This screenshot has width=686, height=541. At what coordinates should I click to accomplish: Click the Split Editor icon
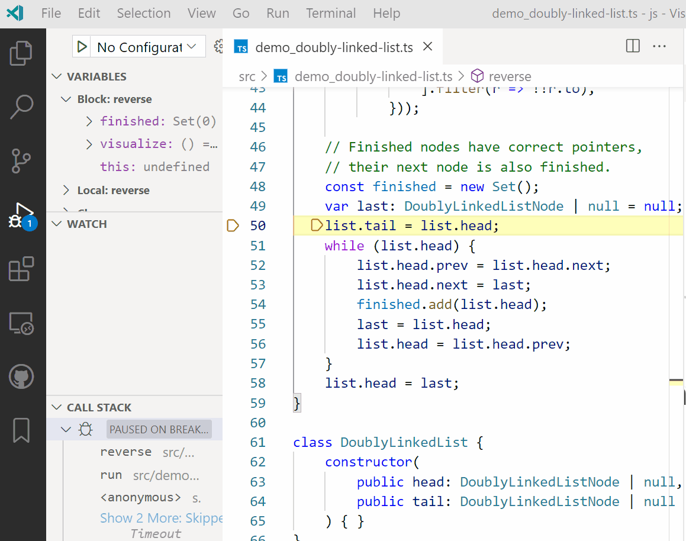click(632, 46)
